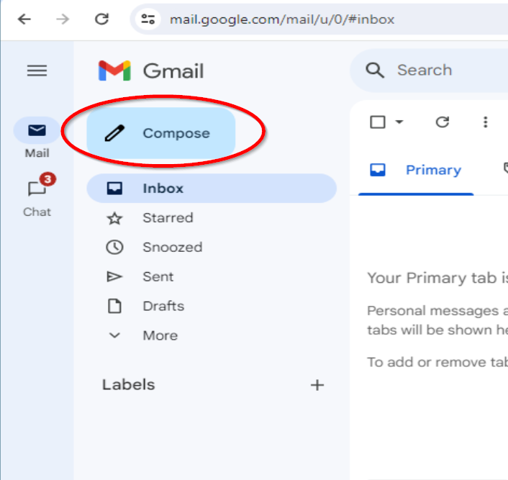The image size is (508, 480).
Task: Create new label with plus icon
Action: point(317,385)
